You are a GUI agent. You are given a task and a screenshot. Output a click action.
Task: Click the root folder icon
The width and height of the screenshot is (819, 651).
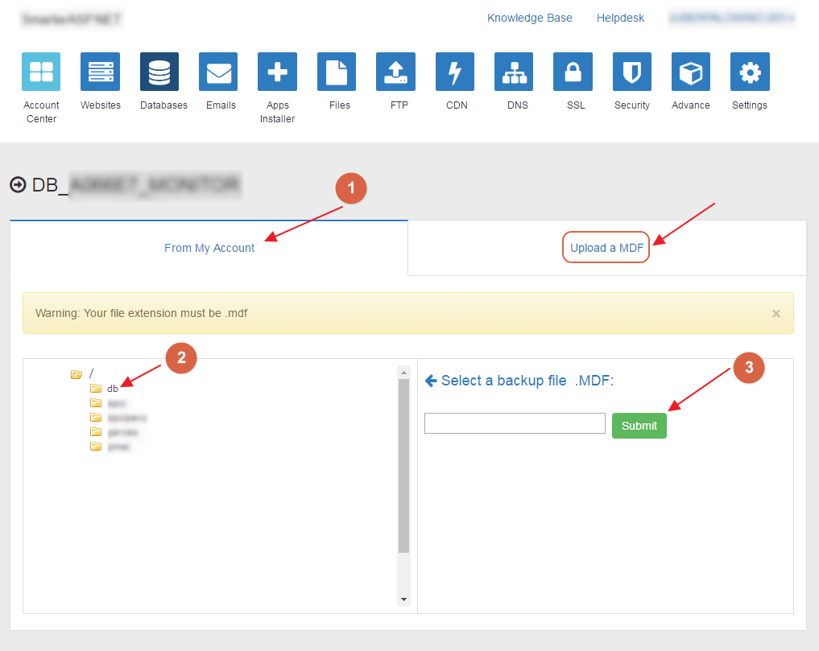[x=77, y=374]
